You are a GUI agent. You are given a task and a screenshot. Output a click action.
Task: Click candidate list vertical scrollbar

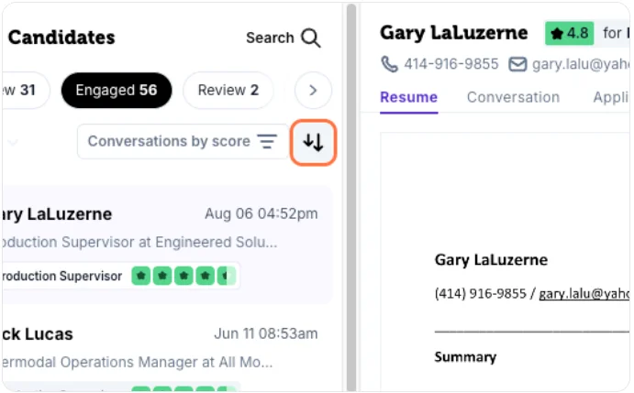coord(351,197)
